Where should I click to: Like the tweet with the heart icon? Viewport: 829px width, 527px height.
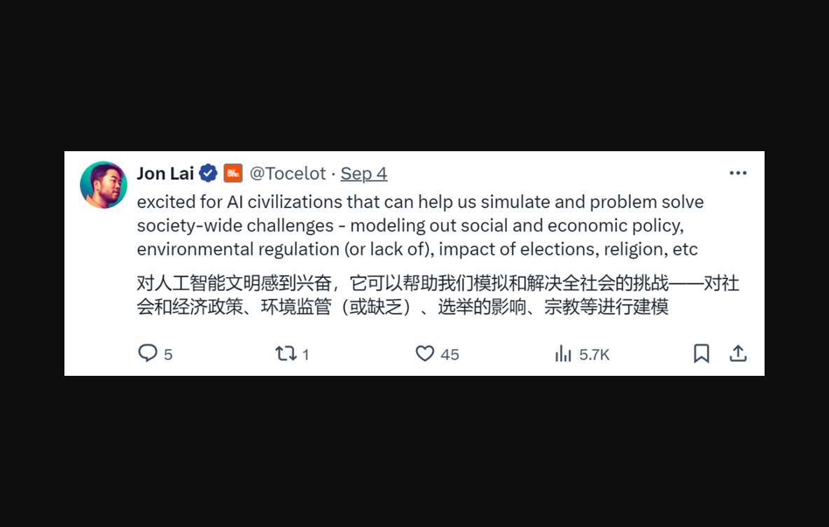pos(426,353)
